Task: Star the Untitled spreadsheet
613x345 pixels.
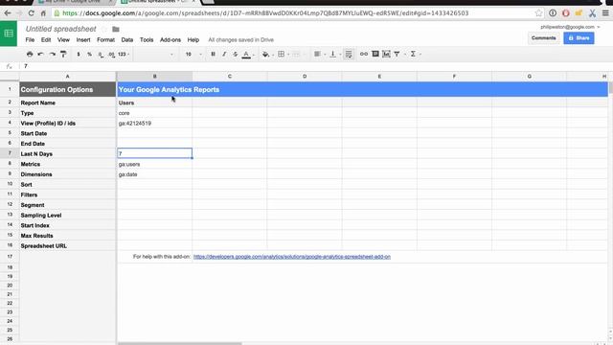Action: pyautogui.click(x=104, y=30)
